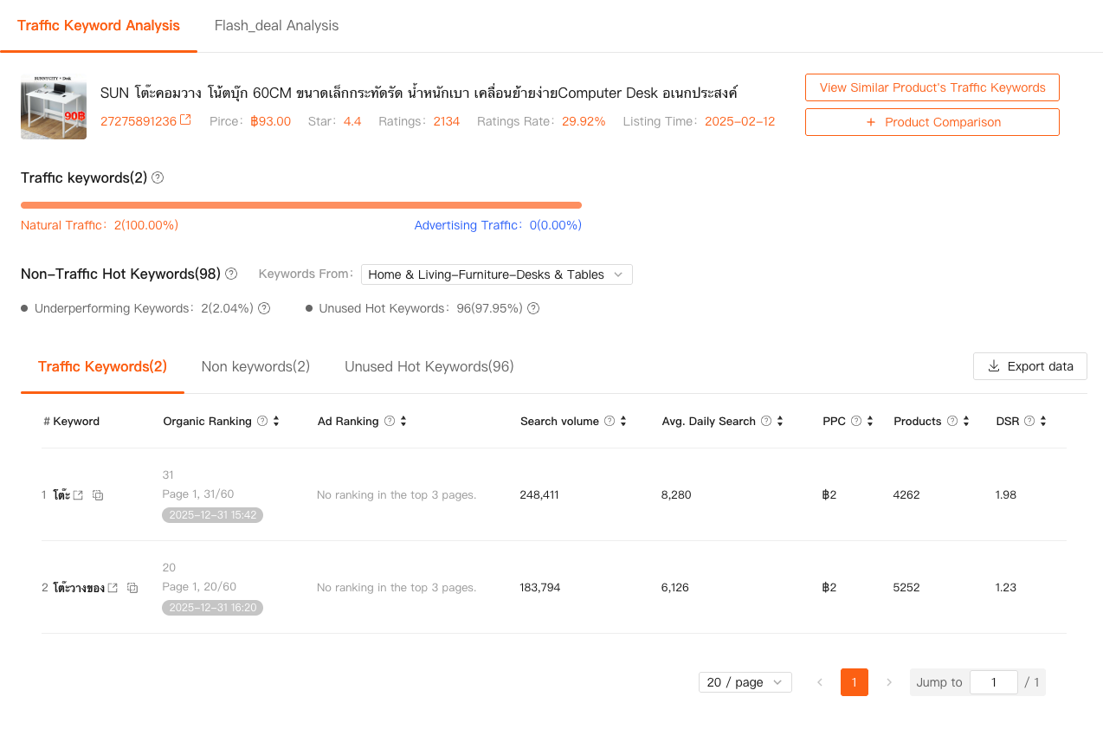This screenshot has height=729, width=1103.
Task: Click help icon next to Underperforming Keywords
Action: tap(264, 308)
